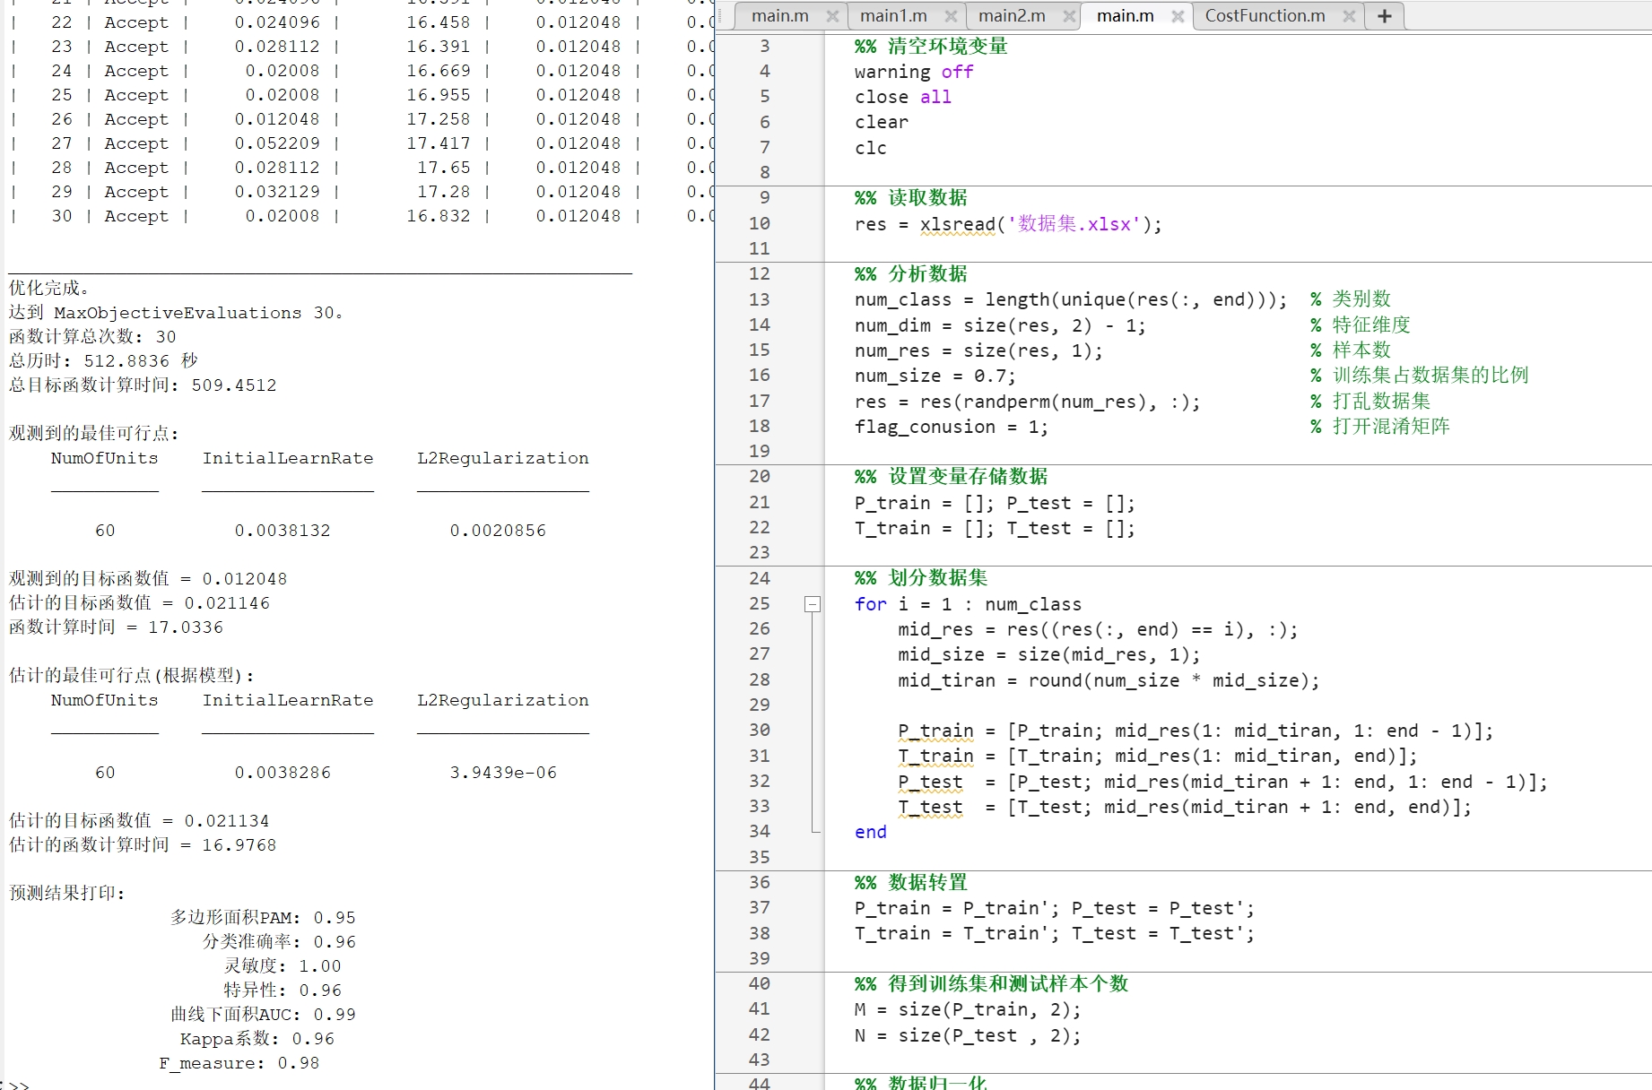Click line number 25 in the gutter
The height and width of the screenshot is (1090, 1652).
(x=759, y=604)
